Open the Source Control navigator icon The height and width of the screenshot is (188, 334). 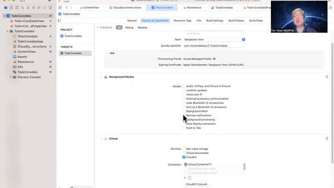pyautogui.click(x=11, y=8)
